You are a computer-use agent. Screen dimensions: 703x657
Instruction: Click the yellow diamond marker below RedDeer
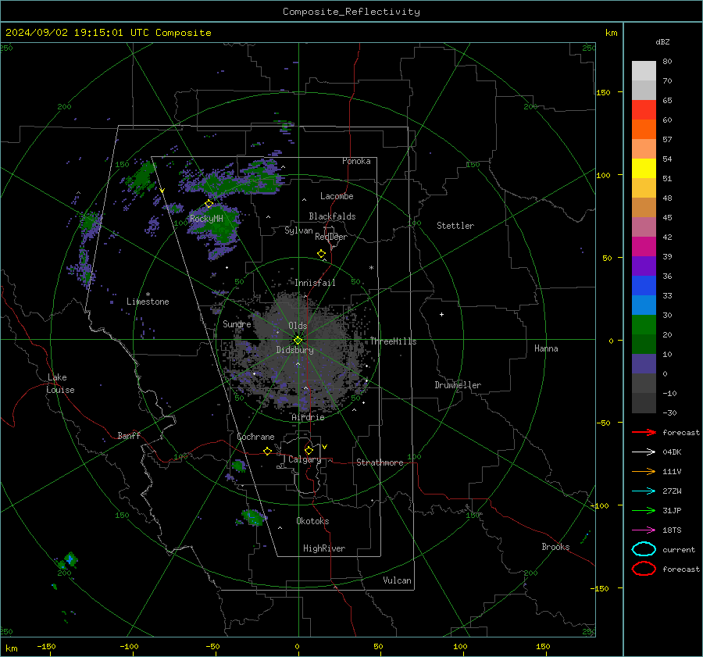(322, 254)
